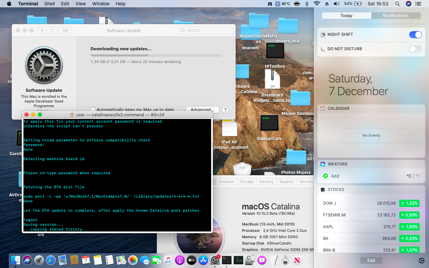Screen dimensions: 429x268
Task: Open Music app in the Dock
Action: click(x=168, y=260)
